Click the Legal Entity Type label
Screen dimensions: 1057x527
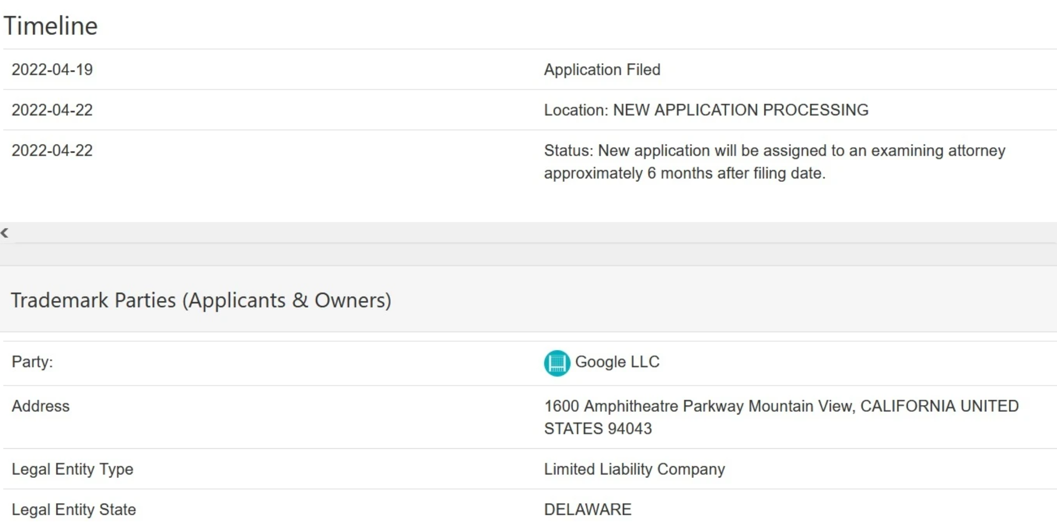coord(72,469)
